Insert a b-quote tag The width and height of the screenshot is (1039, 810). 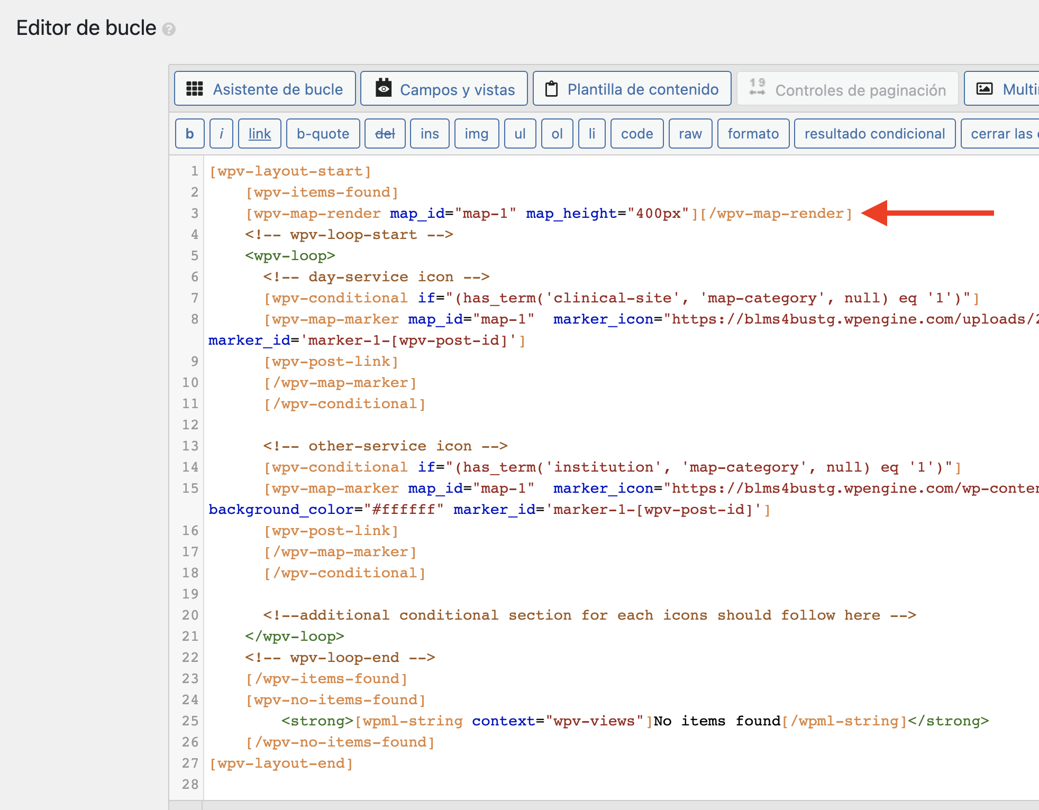point(323,134)
